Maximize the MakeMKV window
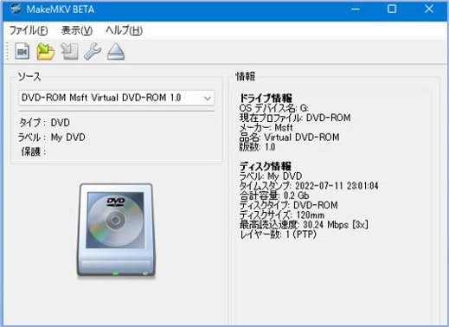This screenshot has height=327, width=449. point(392,10)
